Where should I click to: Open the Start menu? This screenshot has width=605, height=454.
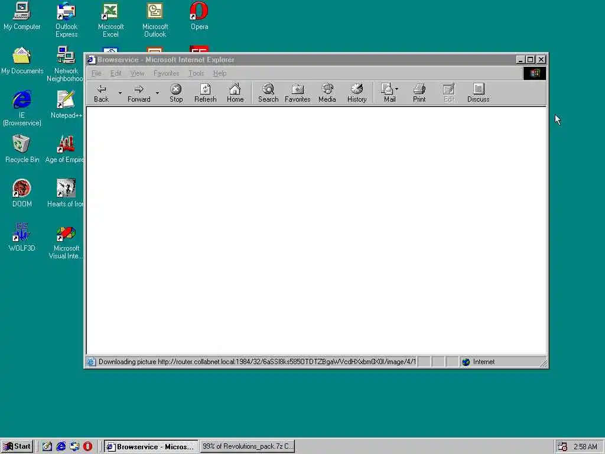[17, 447]
